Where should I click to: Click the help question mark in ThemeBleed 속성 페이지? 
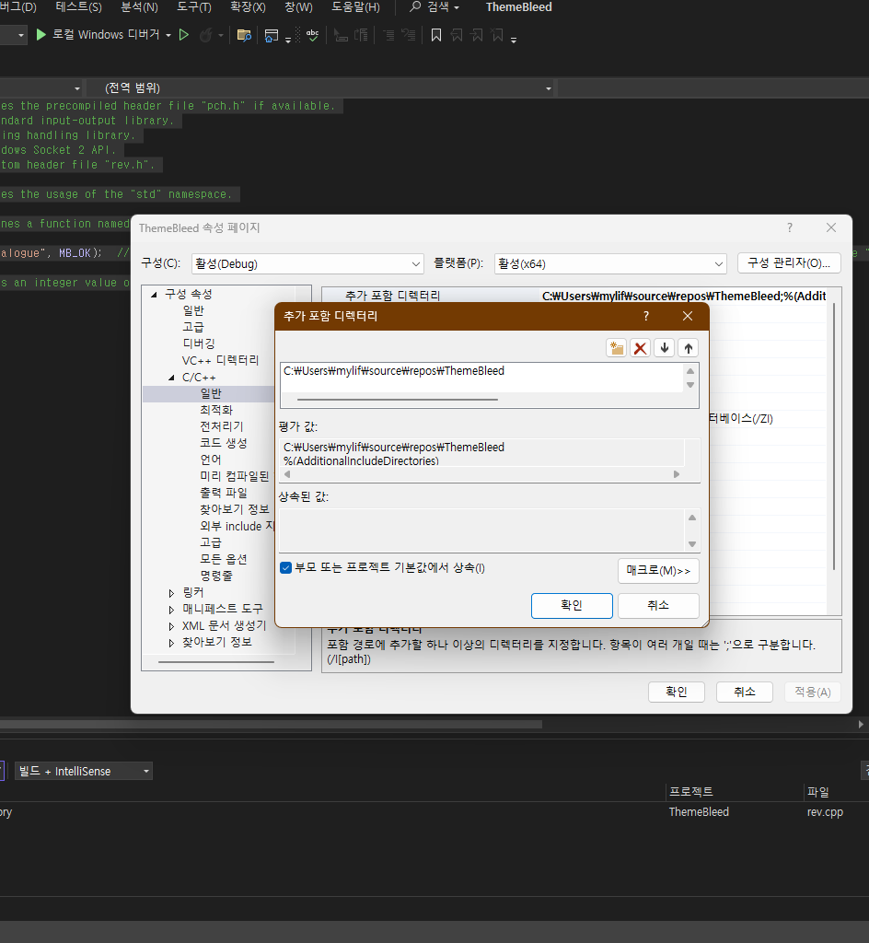coord(790,227)
